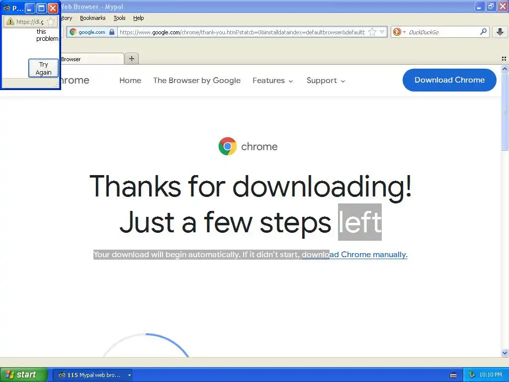Minimize the small popup window
This screenshot has width=509, height=382.
click(x=30, y=8)
